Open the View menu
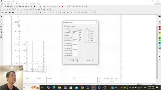Viewport: 161px width, 90px height. point(23,4)
